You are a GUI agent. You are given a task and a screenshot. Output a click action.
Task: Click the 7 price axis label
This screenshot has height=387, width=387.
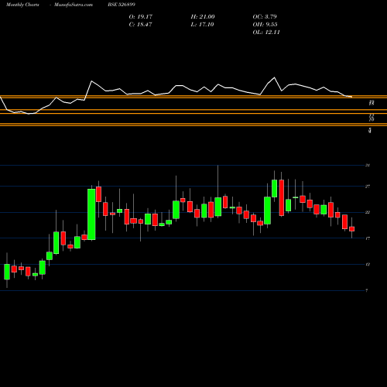367,290
